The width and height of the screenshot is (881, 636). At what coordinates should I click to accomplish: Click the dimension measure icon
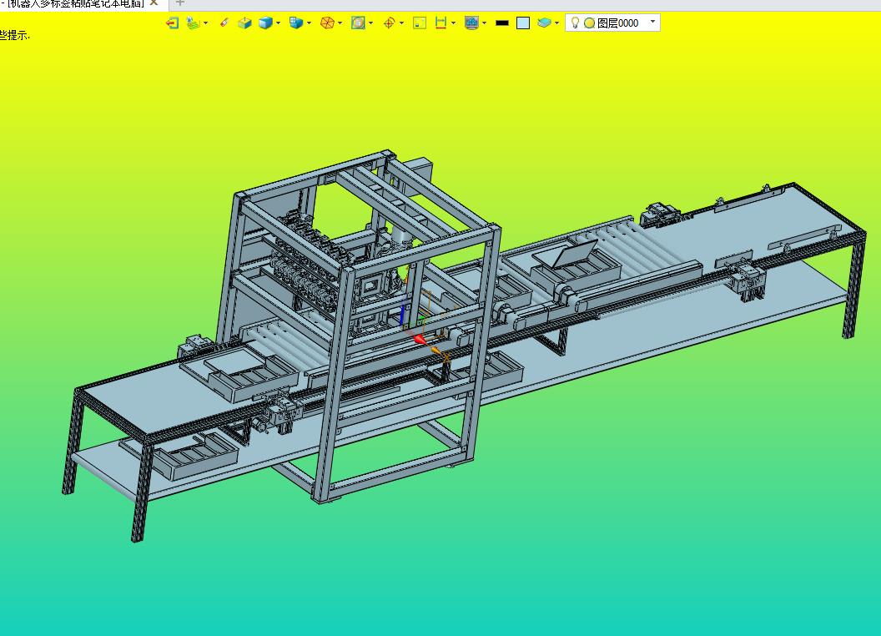point(441,23)
